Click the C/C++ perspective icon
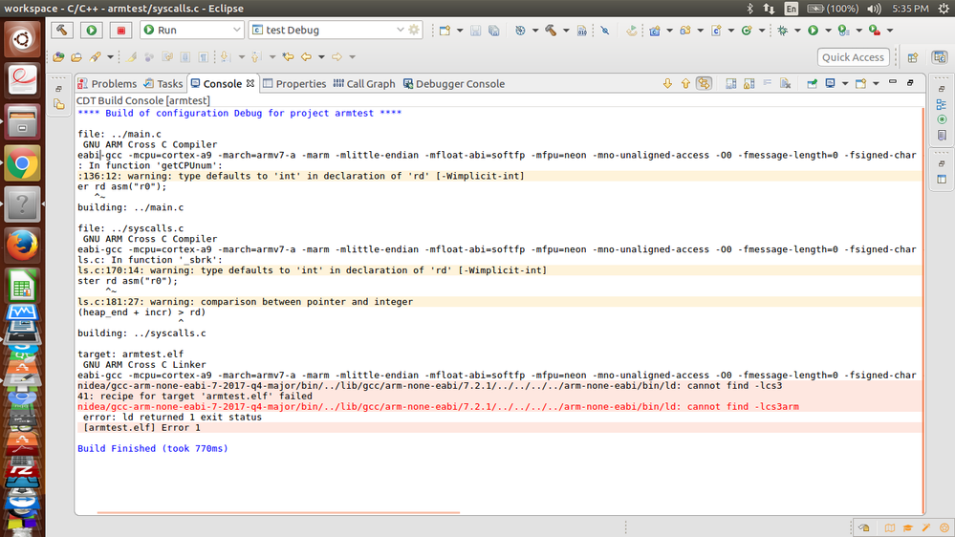Viewport: 955px width, 537px height. [940, 57]
